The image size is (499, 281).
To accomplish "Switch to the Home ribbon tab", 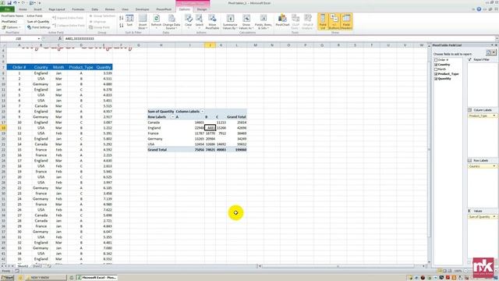I will coord(23,9).
